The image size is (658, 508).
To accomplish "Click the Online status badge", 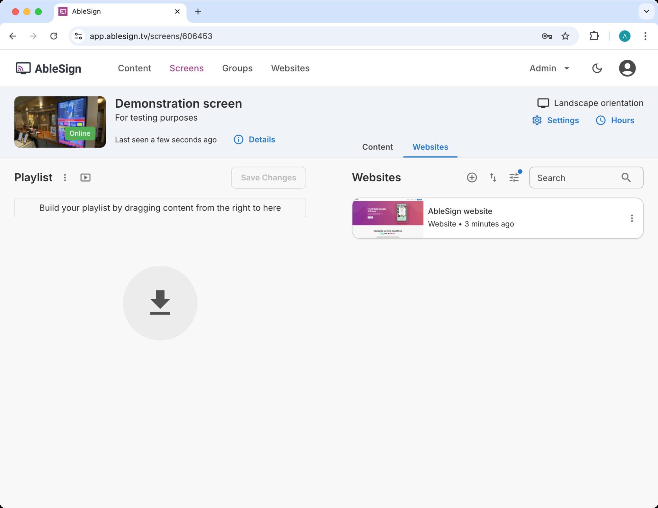I will (80, 133).
